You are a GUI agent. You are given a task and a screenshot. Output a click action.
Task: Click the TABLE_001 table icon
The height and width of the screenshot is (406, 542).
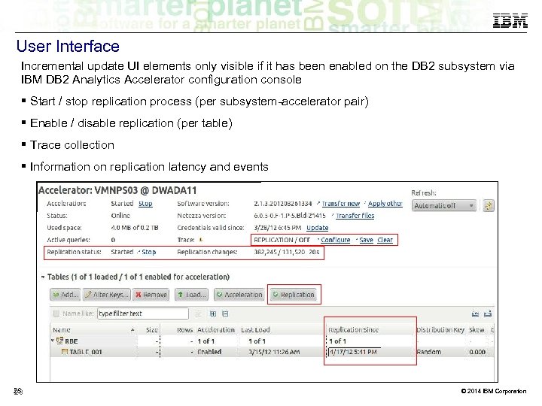pos(64,352)
